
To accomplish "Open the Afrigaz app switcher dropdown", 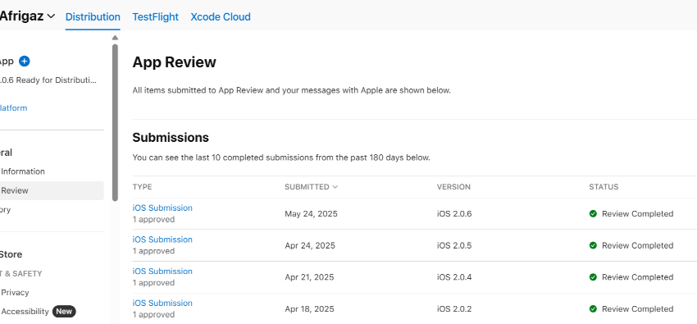I will (x=27, y=16).
